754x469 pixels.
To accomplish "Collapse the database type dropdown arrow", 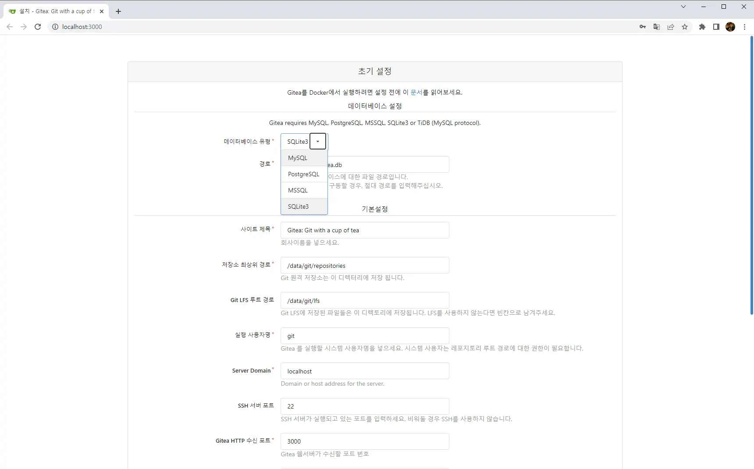I will [318, 142].
